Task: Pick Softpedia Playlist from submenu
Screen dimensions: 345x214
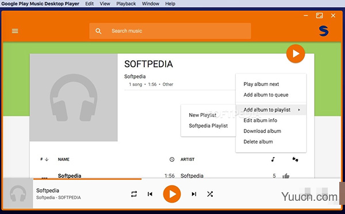Action: click(208, 126)
